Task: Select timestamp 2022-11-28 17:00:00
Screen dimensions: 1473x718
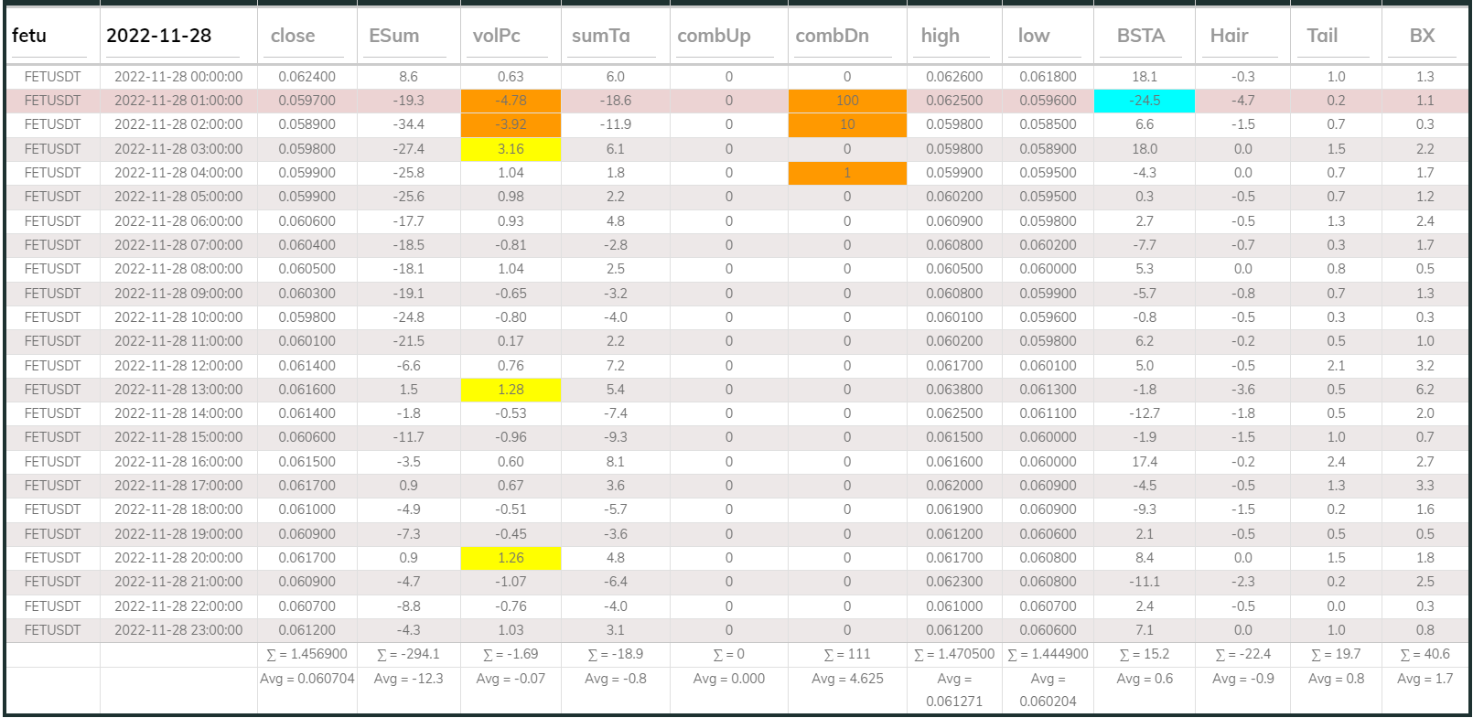Action: pos(178,486)
